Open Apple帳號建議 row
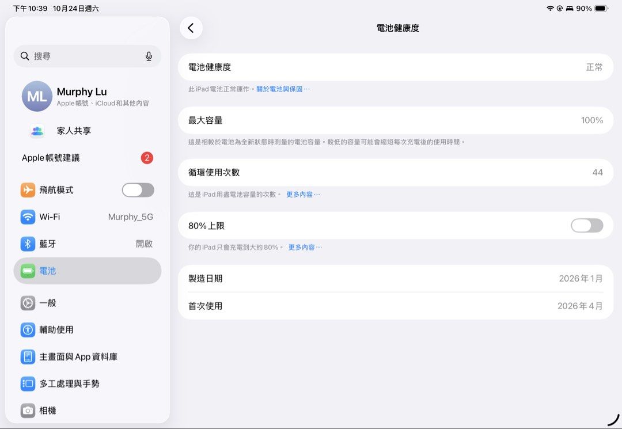Screen dimensions: 622x429 point(88,158)
